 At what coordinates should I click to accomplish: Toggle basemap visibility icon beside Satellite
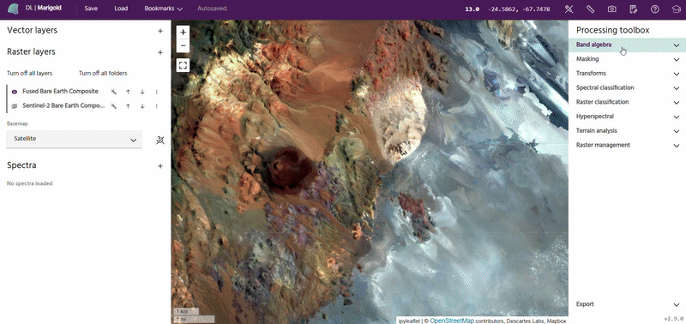[160, 141]
